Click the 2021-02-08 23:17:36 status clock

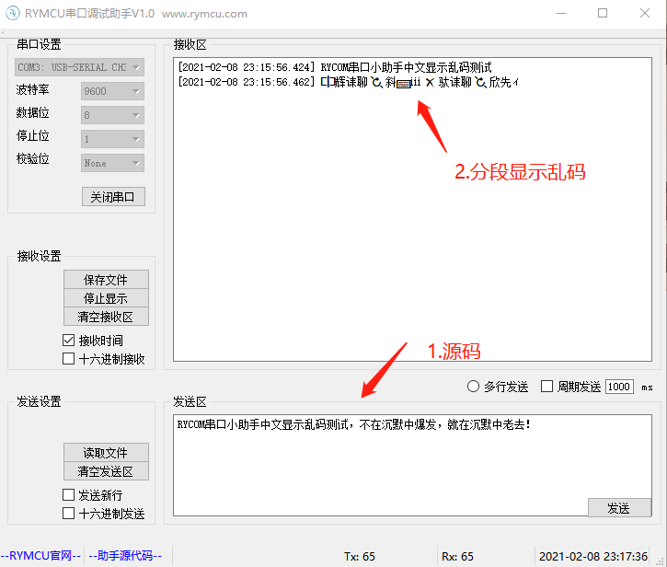click(x=593, y=556)
